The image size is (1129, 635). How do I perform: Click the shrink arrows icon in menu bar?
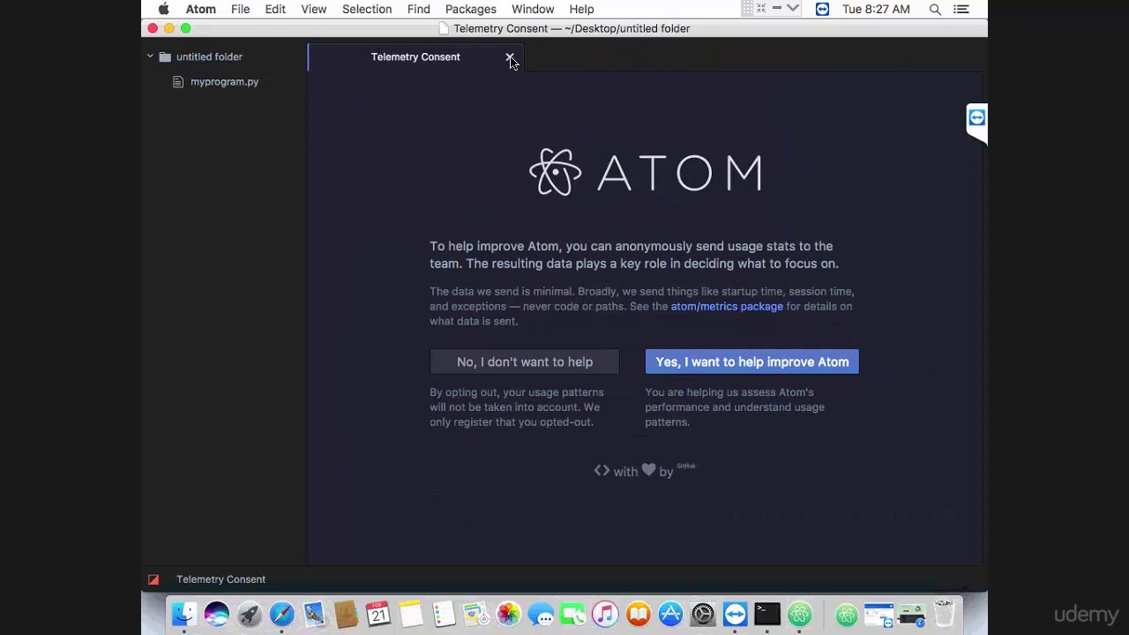761,9
